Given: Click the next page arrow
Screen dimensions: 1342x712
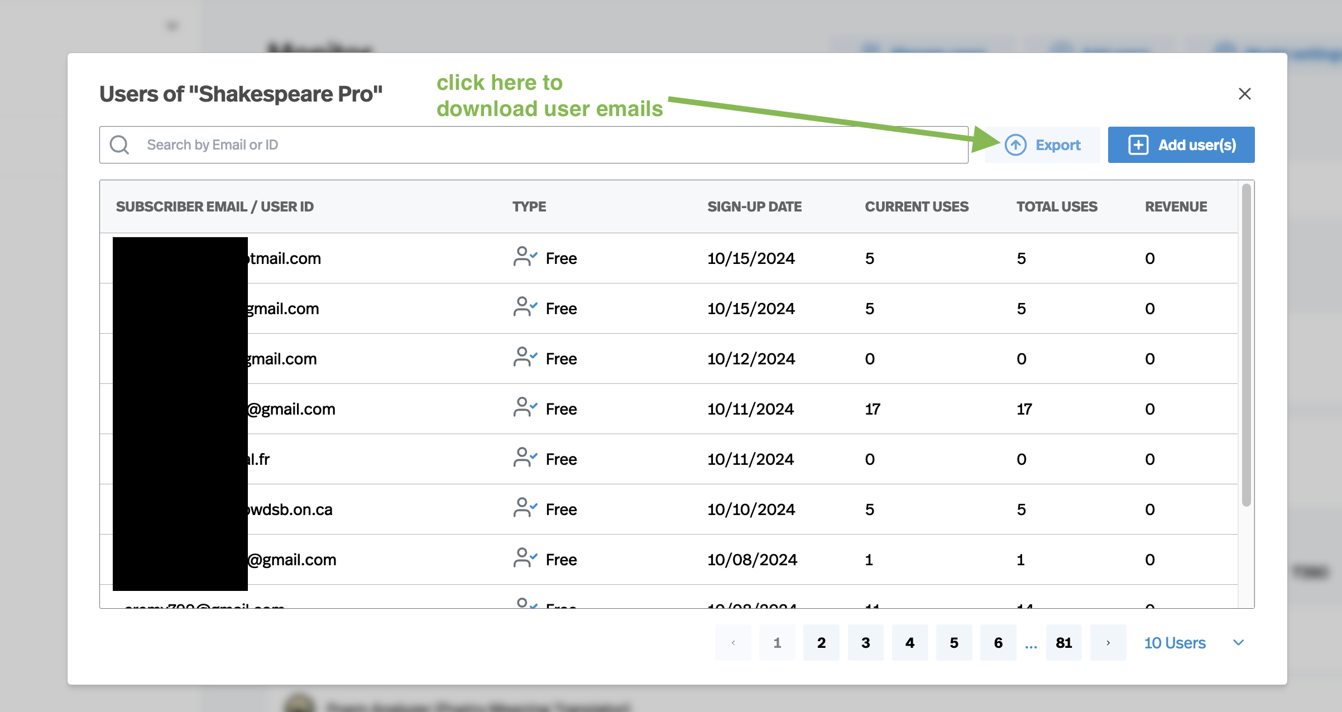Looking at the screenshot, I should [1108, 643].
